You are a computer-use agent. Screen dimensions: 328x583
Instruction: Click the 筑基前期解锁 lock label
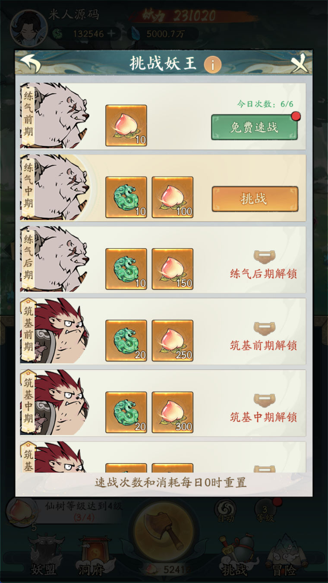pos(263,346)
